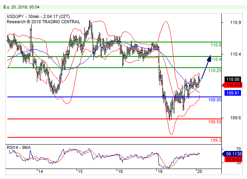This screenshot has height=179, width=247.
Task: Click date tick 15 on time axis
Action: (80, 171)
